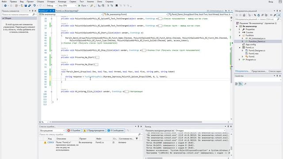Screen dimensions: 283x159
Task: Open the Сборка menu
Action: tap(40, 1)
